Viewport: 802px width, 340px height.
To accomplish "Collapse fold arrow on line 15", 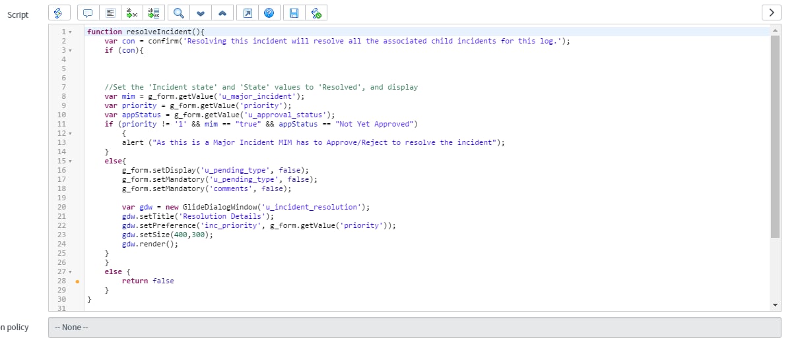I will [x=71, y=161].
